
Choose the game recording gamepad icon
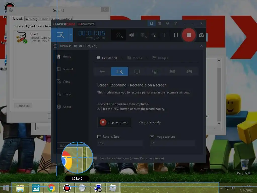(x=189, y=71)
